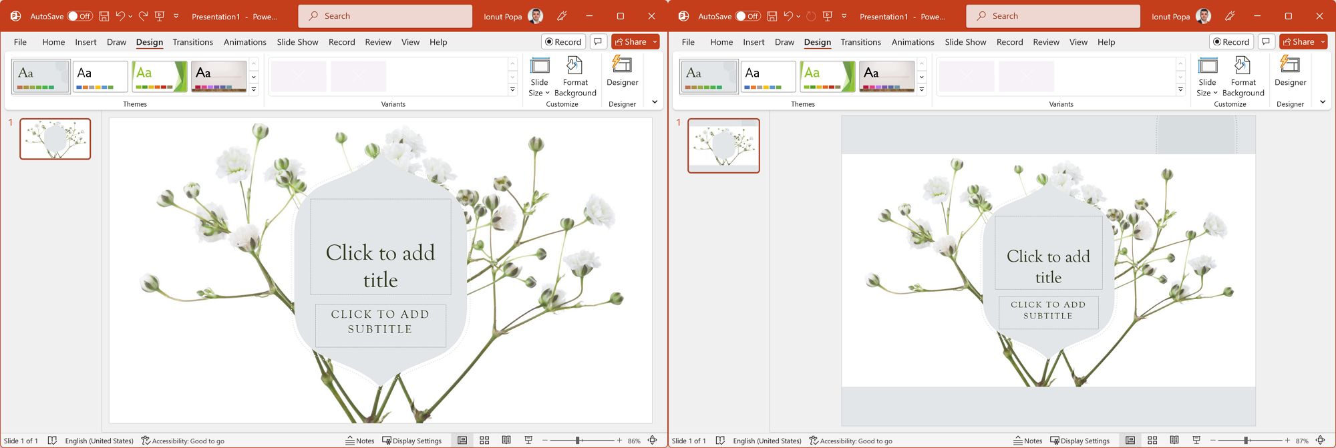Open Insert tab in right window
This screenshot has height=448, width=1336.
point(754,42)
